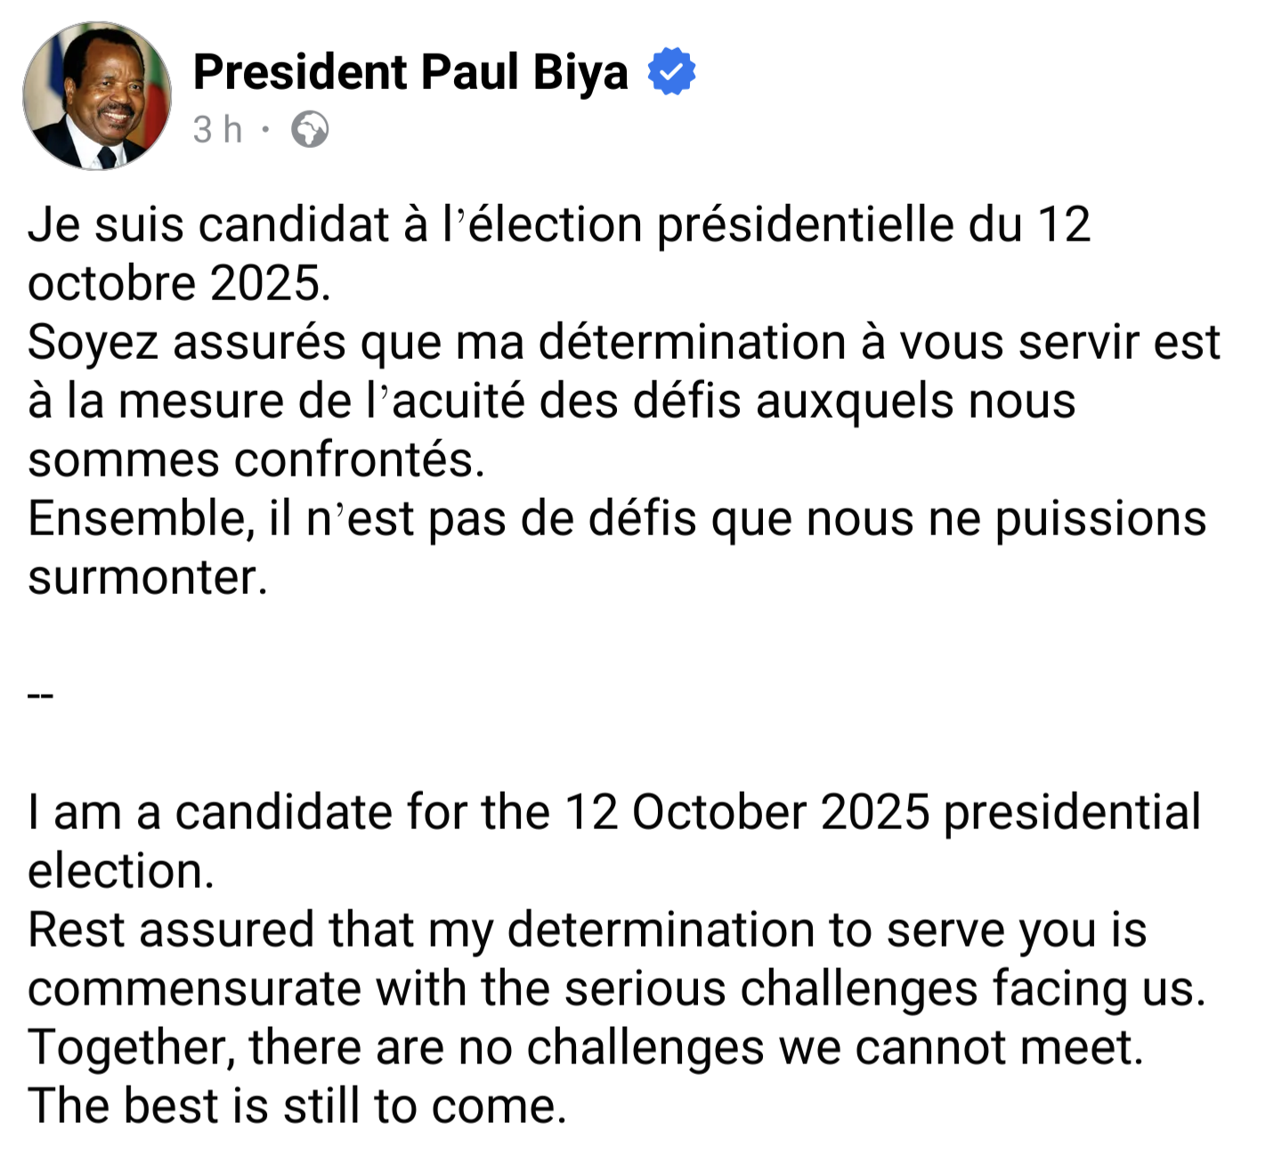Open the "President Paul Biya" page name

(x=410, y=72)
